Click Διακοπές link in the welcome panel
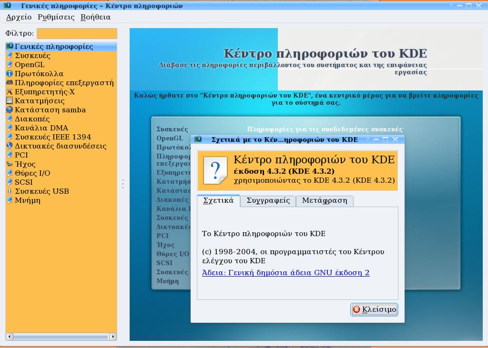 173,199
